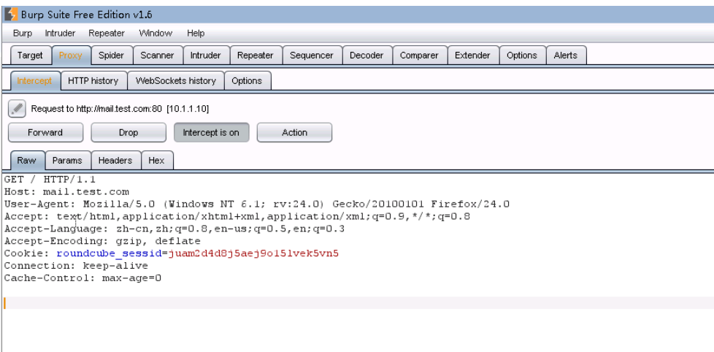This screenshot has height=352, width=714.
Task: Open the Repeater menu in menu bar
Action: (x=107, y=34)
